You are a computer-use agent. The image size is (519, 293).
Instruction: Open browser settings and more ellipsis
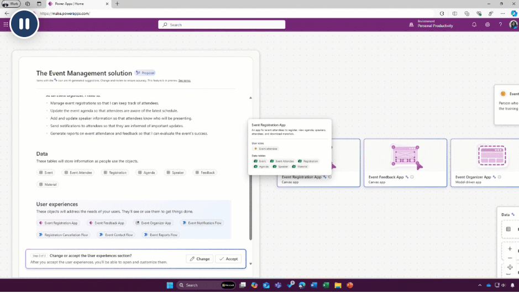(x=502, y=14)
